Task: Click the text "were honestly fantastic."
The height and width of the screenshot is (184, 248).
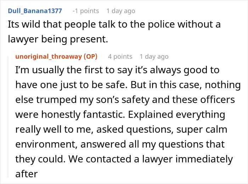Action: point(70,115)
